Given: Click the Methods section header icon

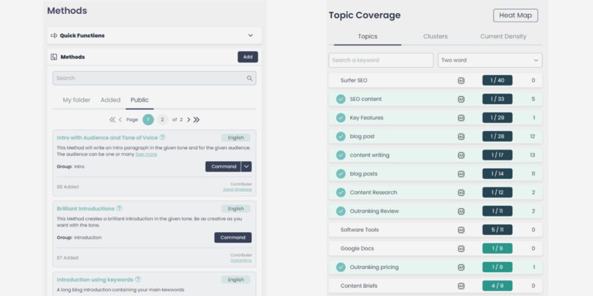Looking at the screenshot, I should [54, 57].
